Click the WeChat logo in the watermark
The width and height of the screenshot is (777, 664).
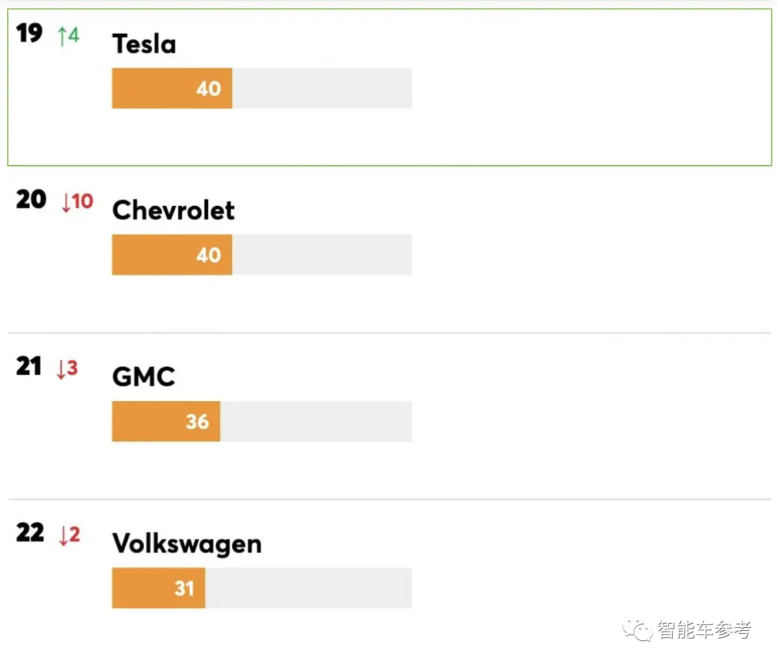(x=638, y=630)
